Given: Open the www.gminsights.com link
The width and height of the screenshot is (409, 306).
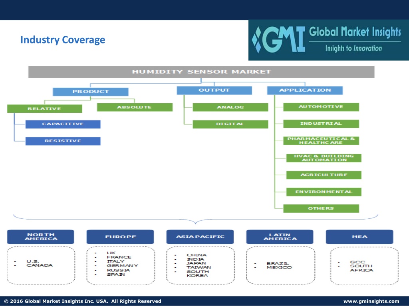Looking at the screenshot, I should (371, 301).
